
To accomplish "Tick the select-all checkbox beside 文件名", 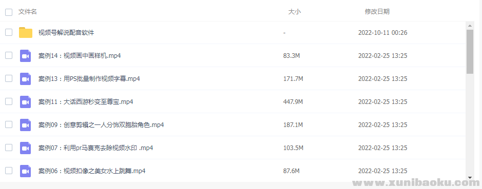I will 9,12.
